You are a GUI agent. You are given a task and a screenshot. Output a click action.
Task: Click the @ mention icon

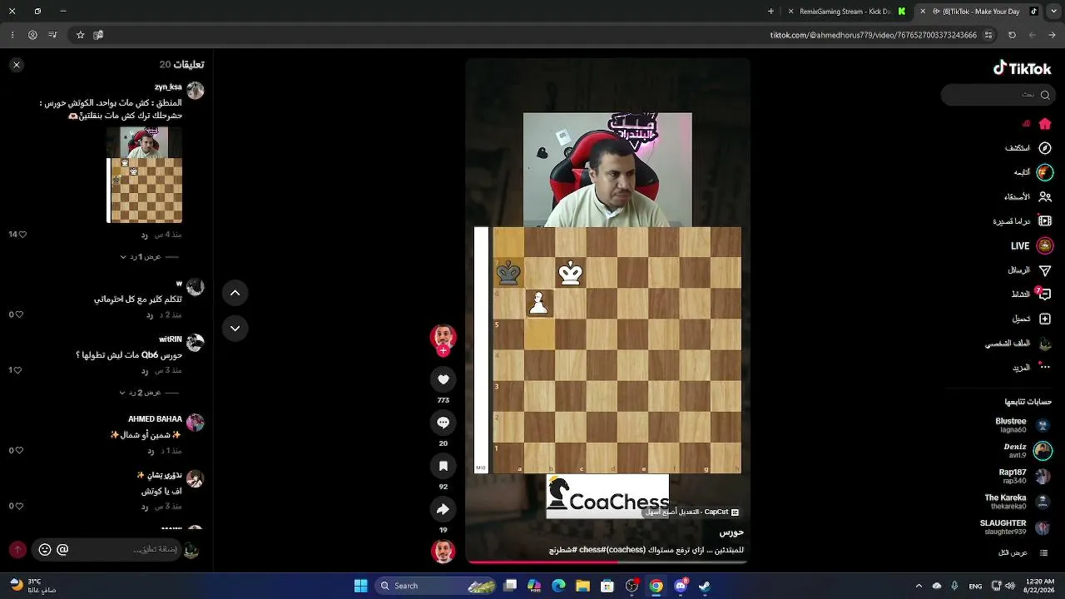62,549
